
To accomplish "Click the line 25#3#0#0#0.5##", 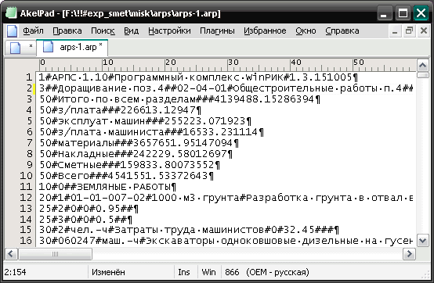I will [x=85, y=220].
